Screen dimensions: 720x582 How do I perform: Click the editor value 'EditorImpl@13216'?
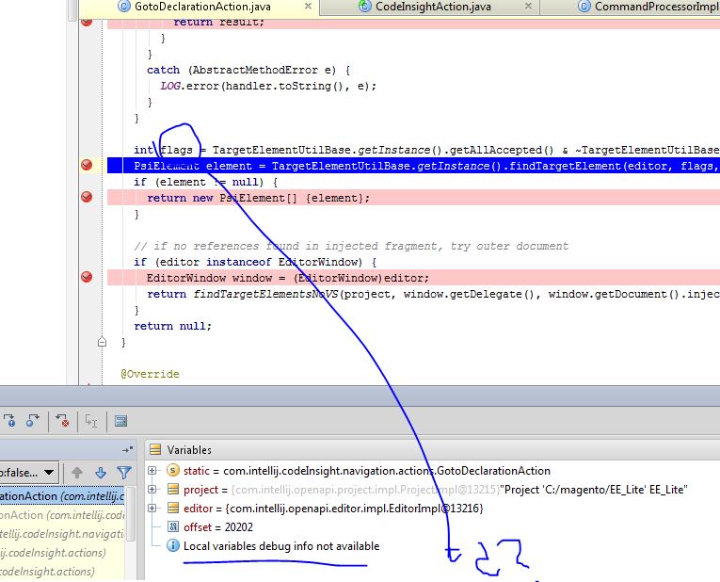click(x=354, y=509)
